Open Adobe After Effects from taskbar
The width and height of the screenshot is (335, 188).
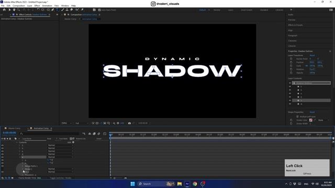click(187, 184)
